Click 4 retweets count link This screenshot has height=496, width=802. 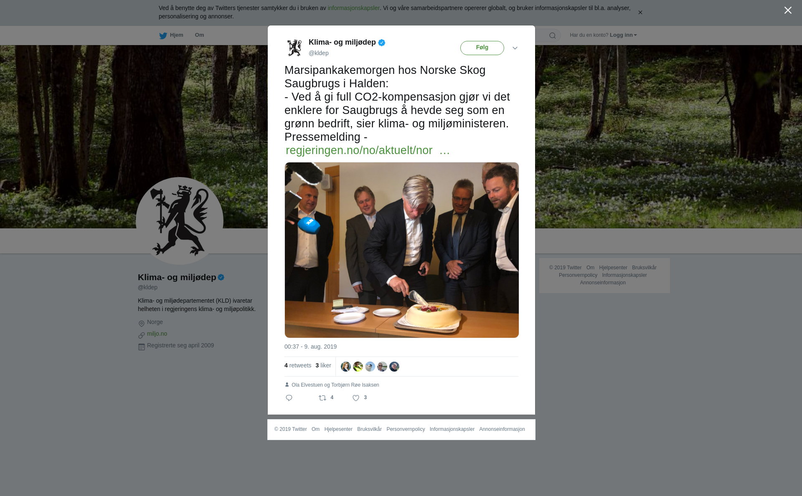click(298, 365)
